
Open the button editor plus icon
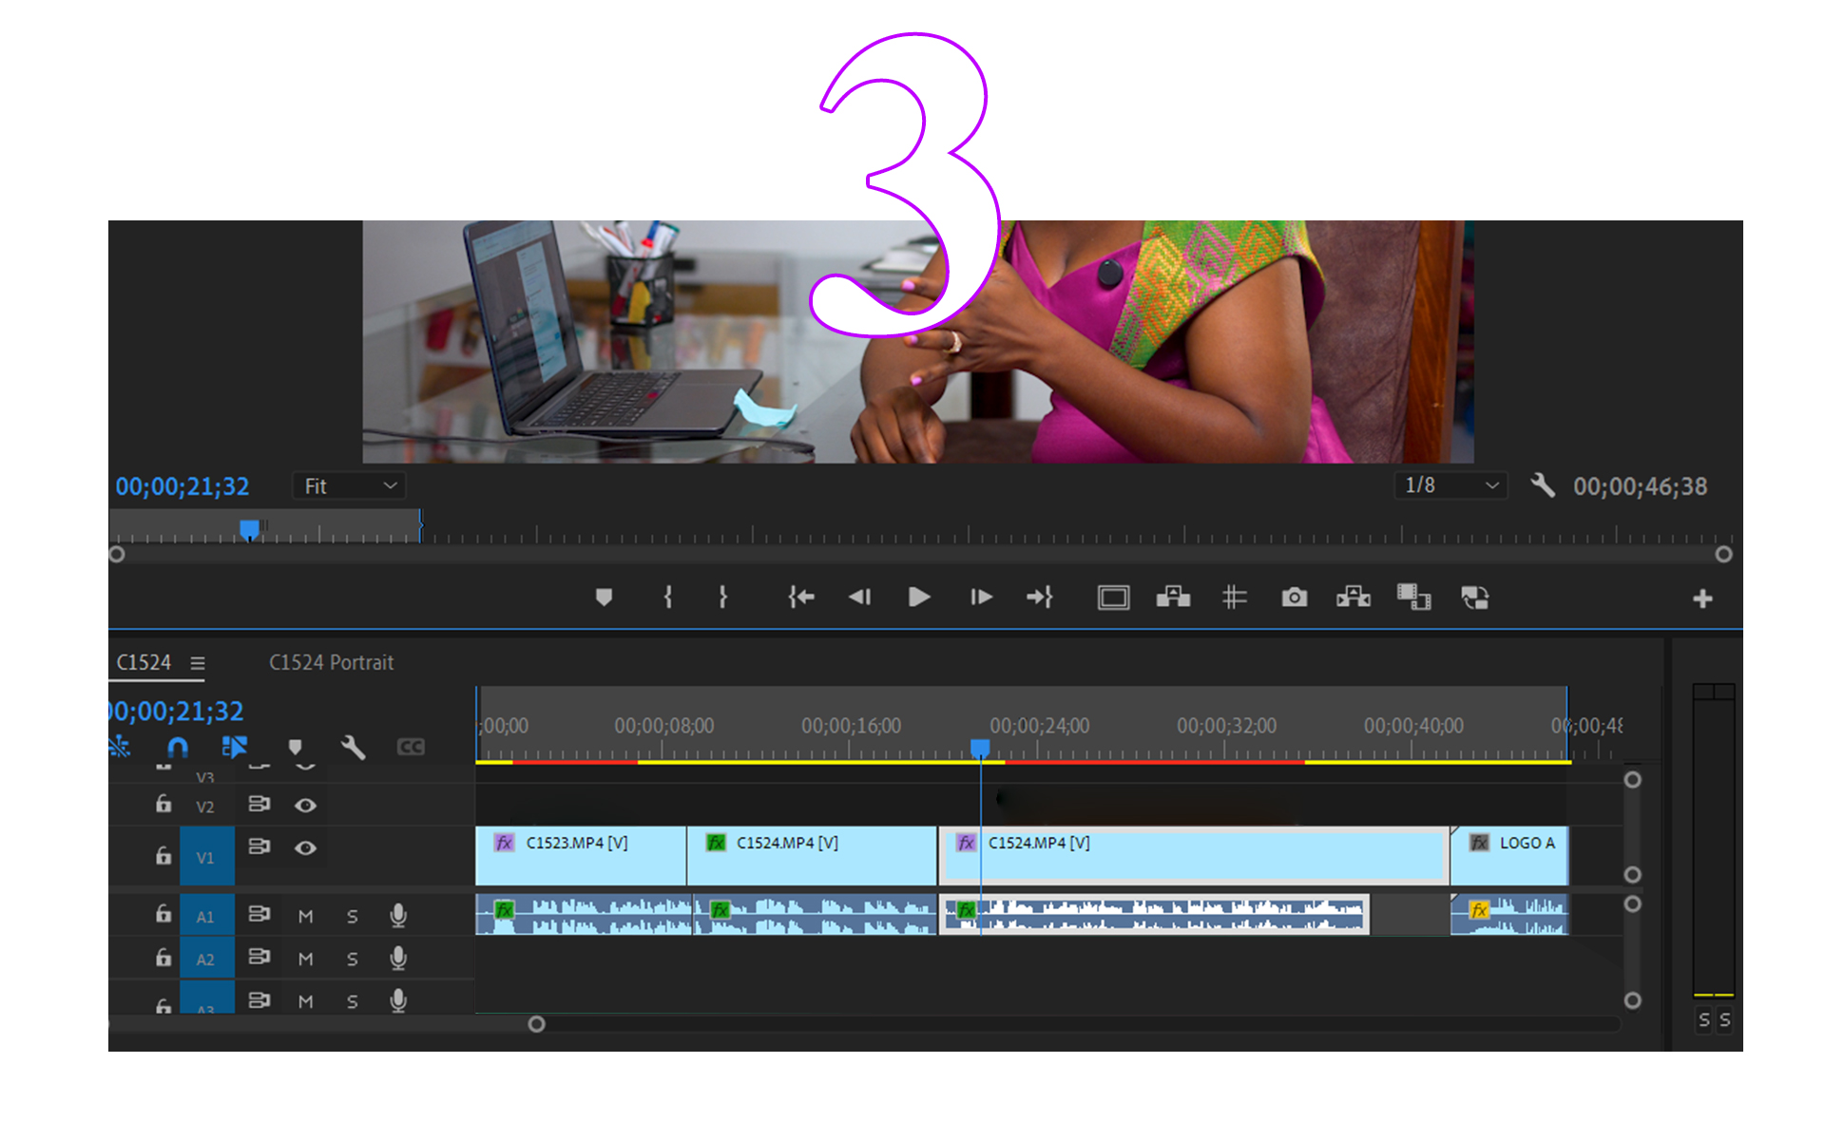point(1702,598)
